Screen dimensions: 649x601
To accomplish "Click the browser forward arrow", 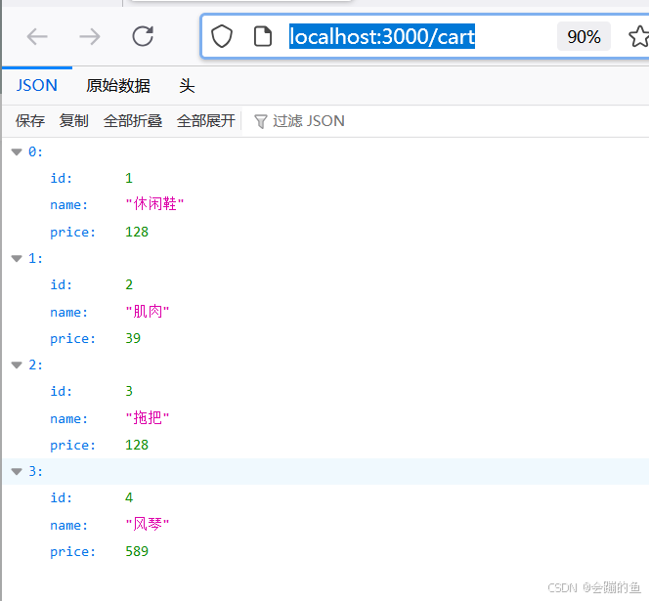I will tap(90, 37).
